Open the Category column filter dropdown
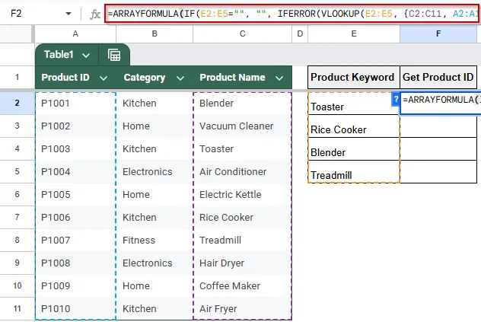 (x=180, y=78)
